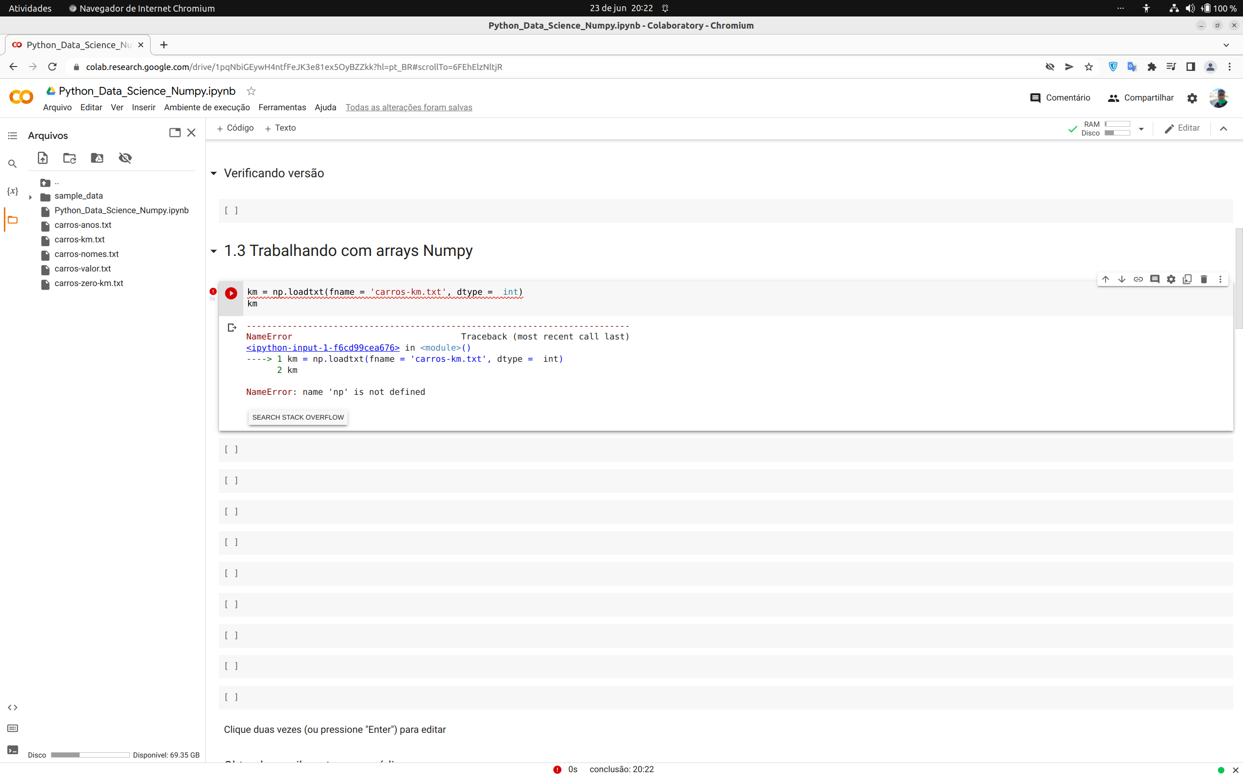Image resolution: width=1243 pixels, height=777 pixels.
Task: Open Files panel in new window
Action: tap(175, 133)
